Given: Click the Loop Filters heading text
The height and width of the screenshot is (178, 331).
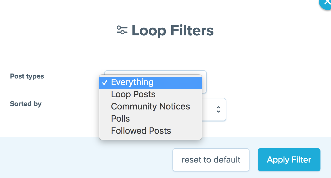Looking at the screenshot, I should (172, 30).
